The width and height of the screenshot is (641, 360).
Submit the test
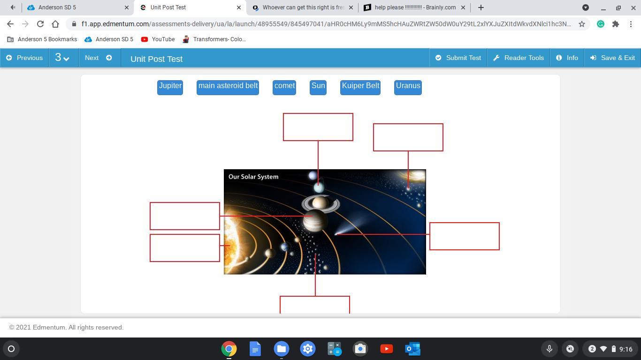click(x=458, y=58)
